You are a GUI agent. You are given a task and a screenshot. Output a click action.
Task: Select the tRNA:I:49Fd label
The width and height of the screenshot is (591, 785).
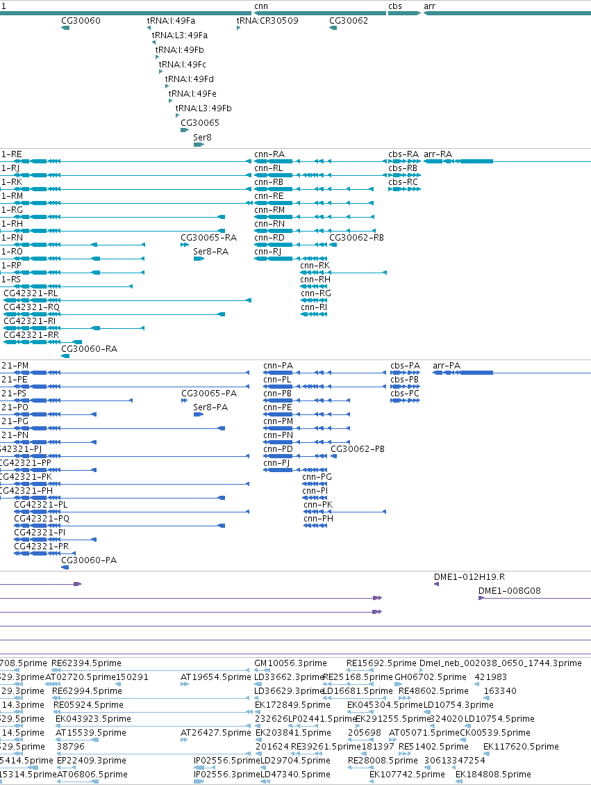click(190, 79)
